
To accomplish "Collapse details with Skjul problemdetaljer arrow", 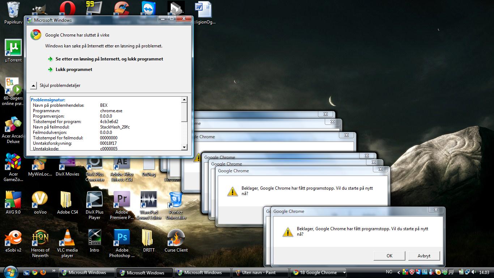I will tap(34, 85).
